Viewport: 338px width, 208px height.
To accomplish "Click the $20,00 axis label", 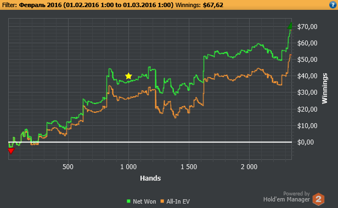I will (307, 109).
